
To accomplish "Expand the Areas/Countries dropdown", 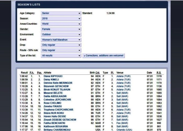I will pos(61,24).
